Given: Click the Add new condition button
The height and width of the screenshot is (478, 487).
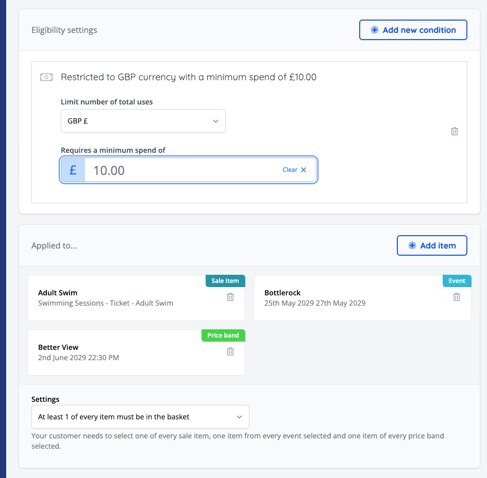Looking at the screenshot, I should [413, 30].
